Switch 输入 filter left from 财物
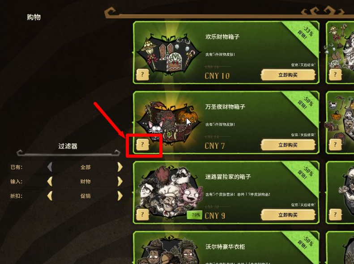The image size is (354, 264). (x=50, y=181)
